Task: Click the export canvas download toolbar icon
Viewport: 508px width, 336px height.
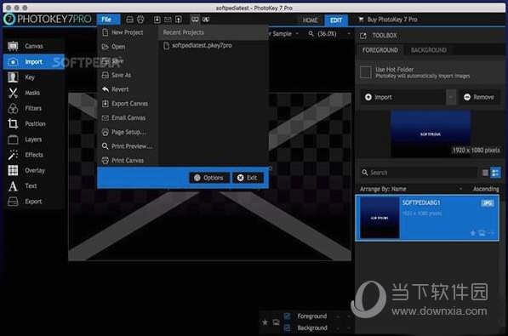Action: [x=157, y=20]
